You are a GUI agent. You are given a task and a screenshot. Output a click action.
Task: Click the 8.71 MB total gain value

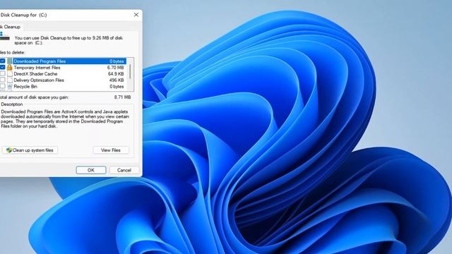click(122, 97)
